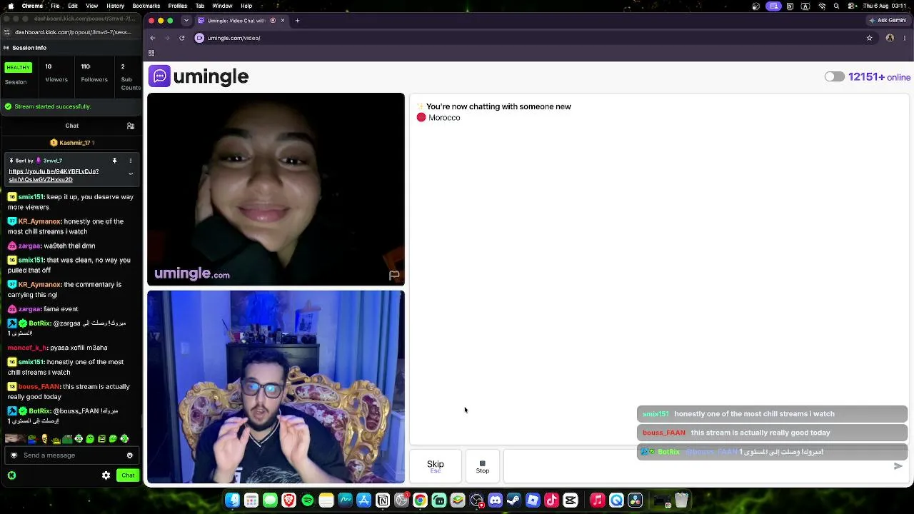914x514 pixels.
Task: Open the Profiles menu
Action: point(178,6)
